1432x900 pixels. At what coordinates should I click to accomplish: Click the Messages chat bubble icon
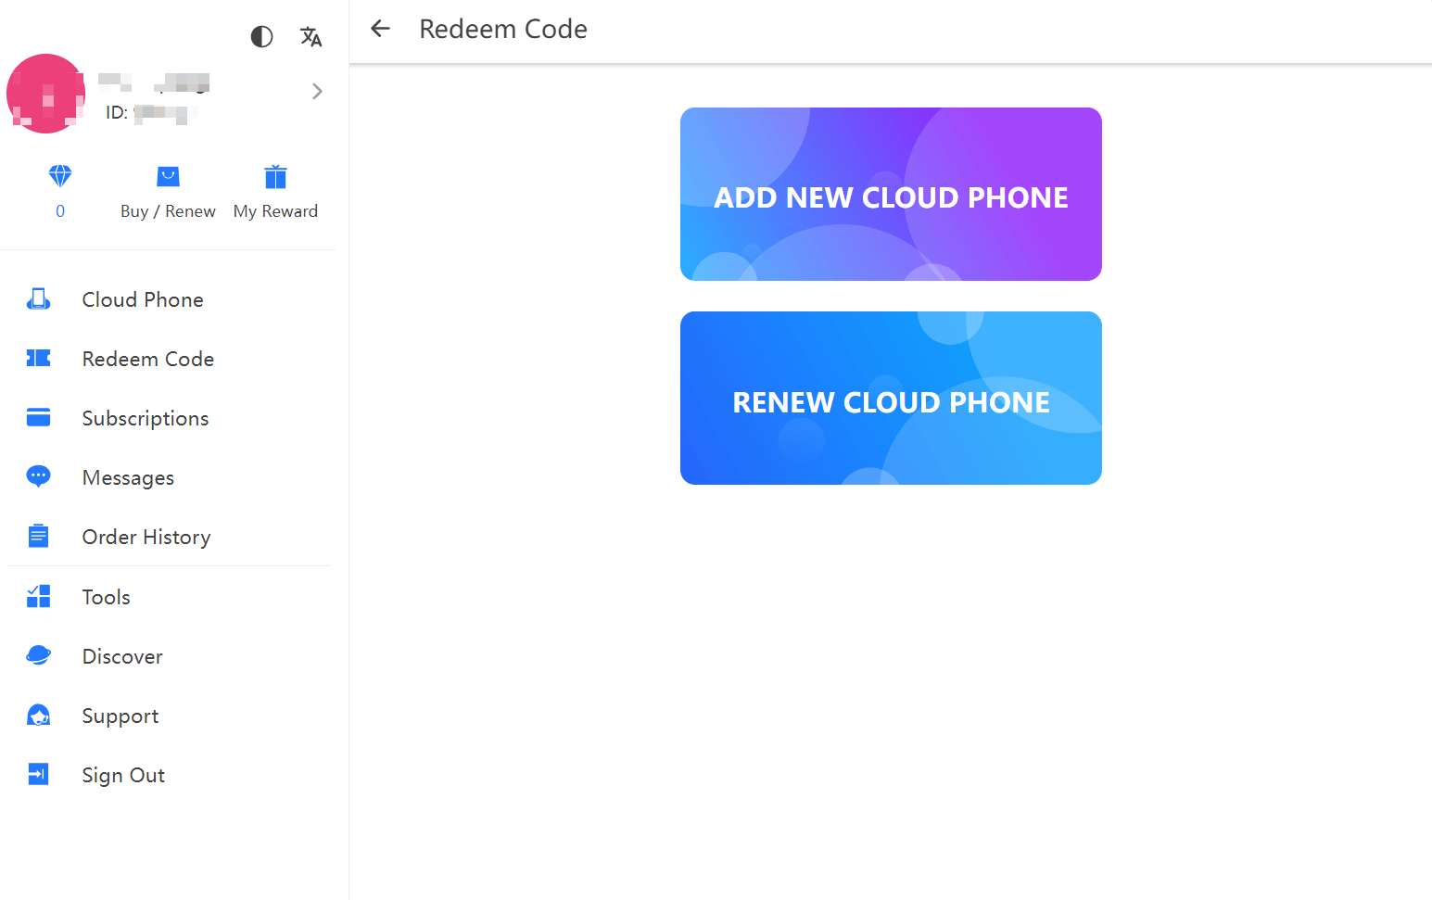click(x=38, y=476)
